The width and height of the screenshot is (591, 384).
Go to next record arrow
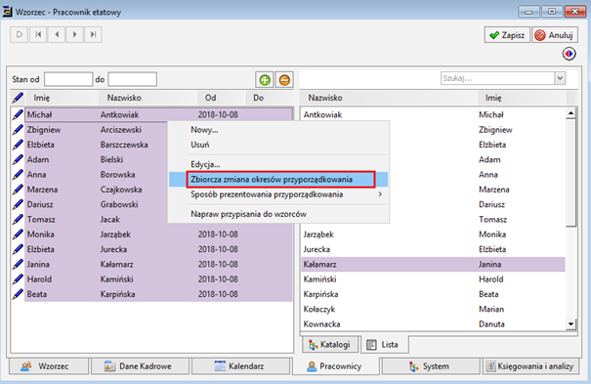click(74, 34)
